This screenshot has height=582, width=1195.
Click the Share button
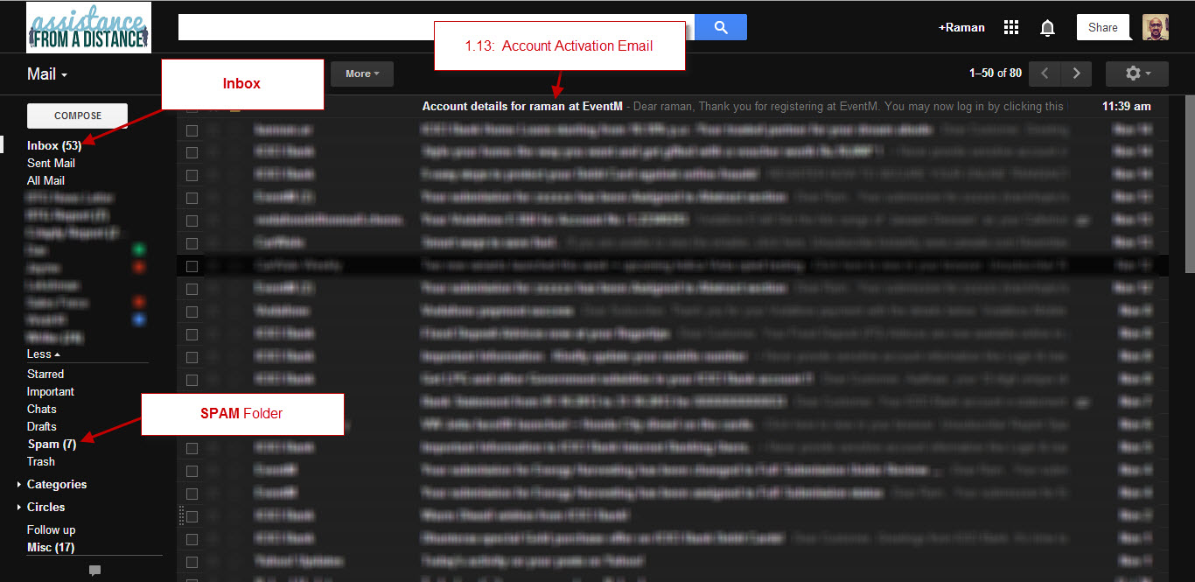(1102, 27)
